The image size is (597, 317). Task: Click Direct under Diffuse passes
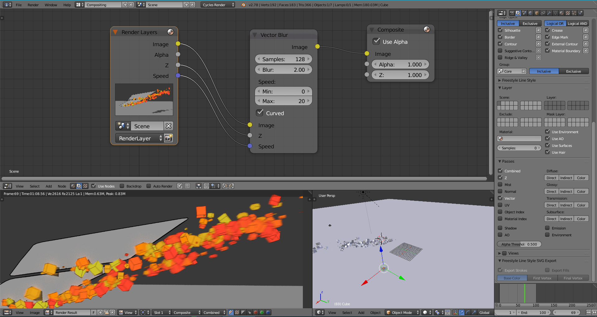[551, 178]
